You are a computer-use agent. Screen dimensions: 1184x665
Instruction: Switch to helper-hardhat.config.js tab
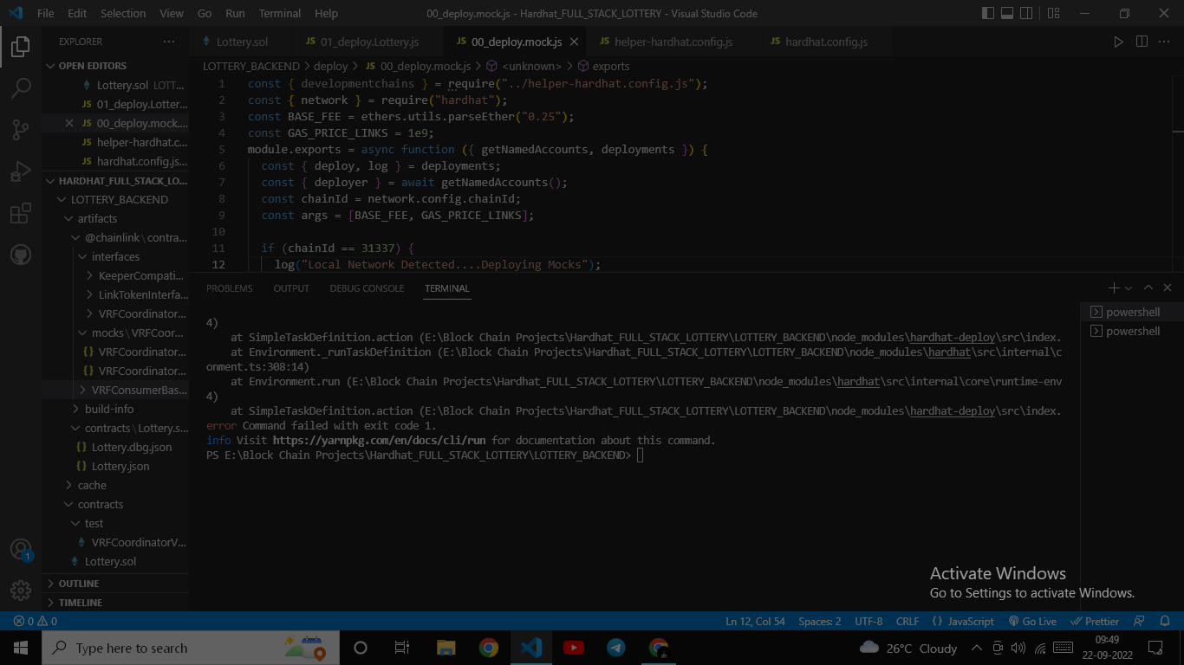(673, 42)
